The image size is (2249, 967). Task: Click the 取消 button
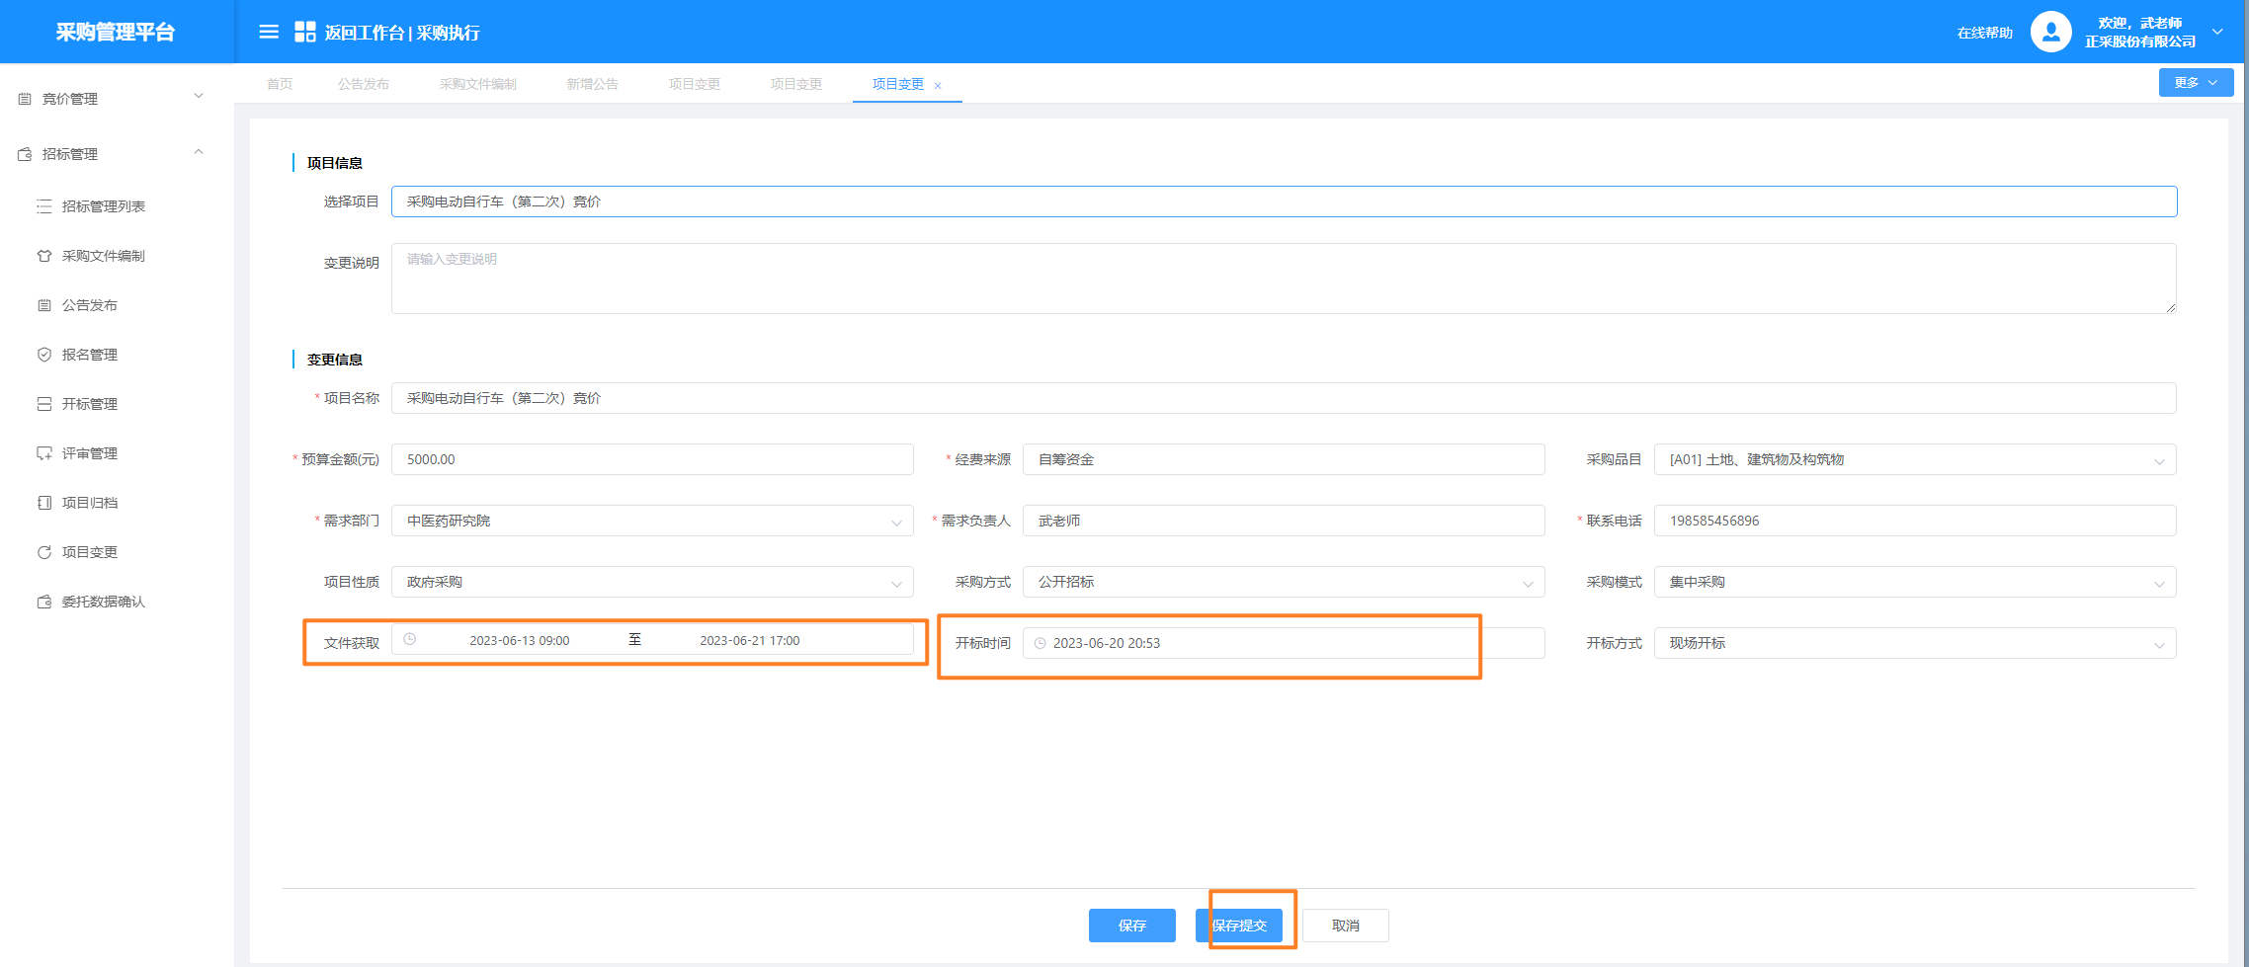1345,926
